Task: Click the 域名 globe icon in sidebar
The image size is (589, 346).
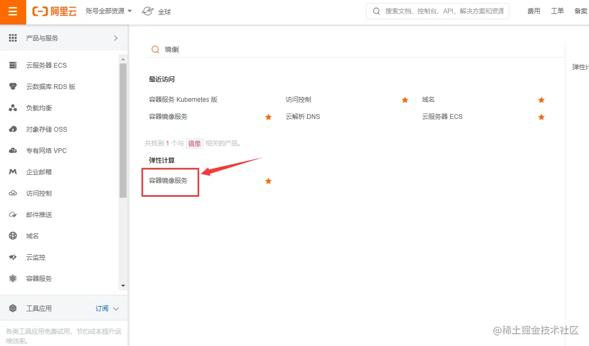Action: pyautogui.click(x=13, y=236)
